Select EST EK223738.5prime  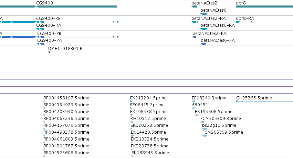[149, 146]
